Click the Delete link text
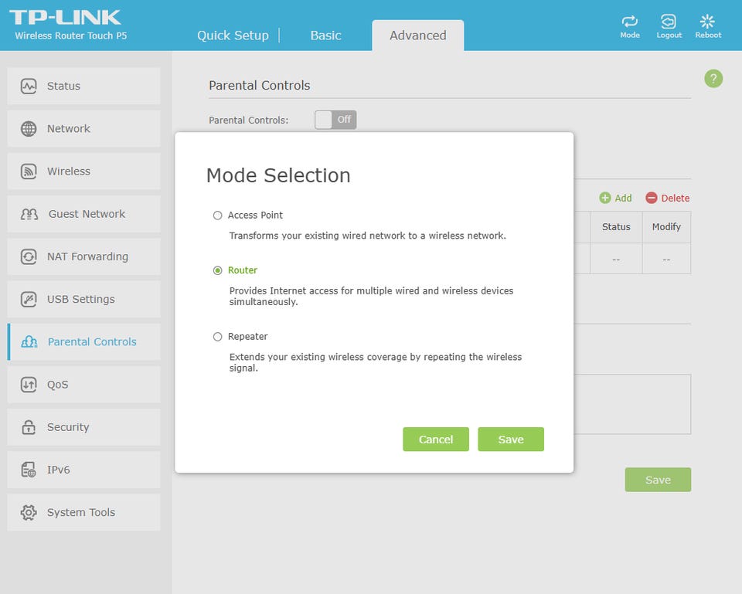 coord(675,199)
